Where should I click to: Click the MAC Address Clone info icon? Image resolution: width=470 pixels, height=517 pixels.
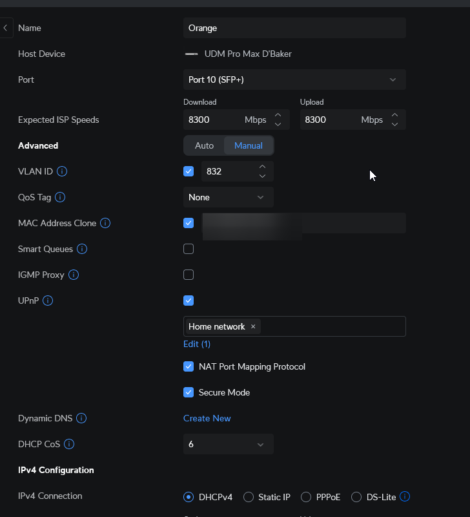click(105, 223)
